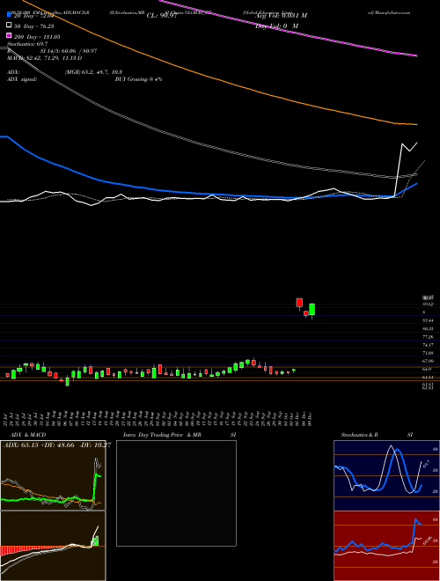Image resolution: width=440 pixels, height=581 pixels.
Task: Select the '200 Day - 131.93' legend text
Action: [37, 37]
